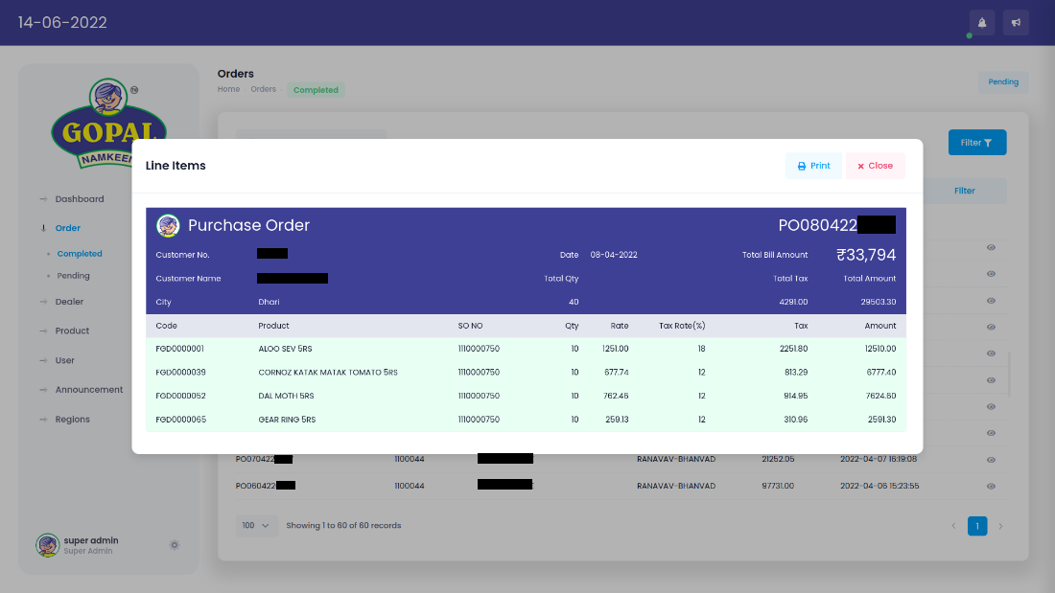Screen dimensions: 1055x593
Task: Click the Pending badge at top right
Action: pos(1003,81)
